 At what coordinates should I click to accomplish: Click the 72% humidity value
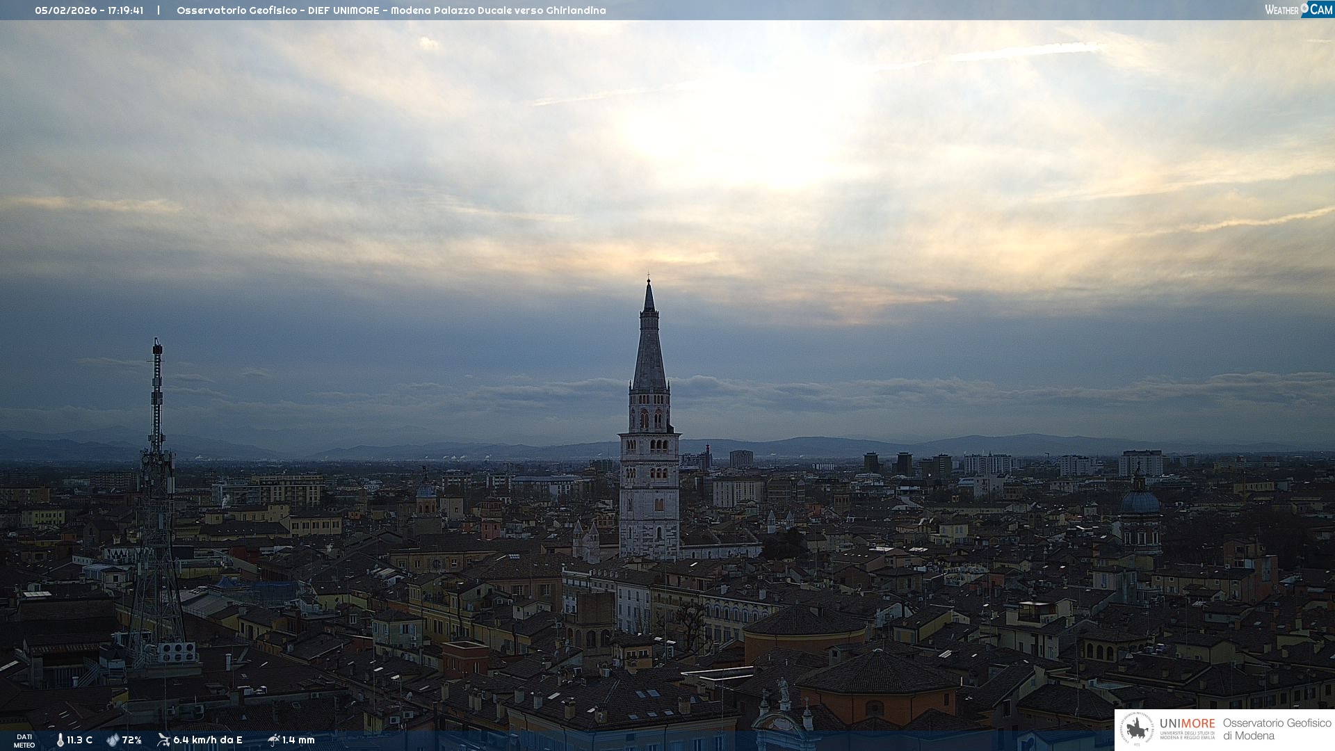coord(132,741)
